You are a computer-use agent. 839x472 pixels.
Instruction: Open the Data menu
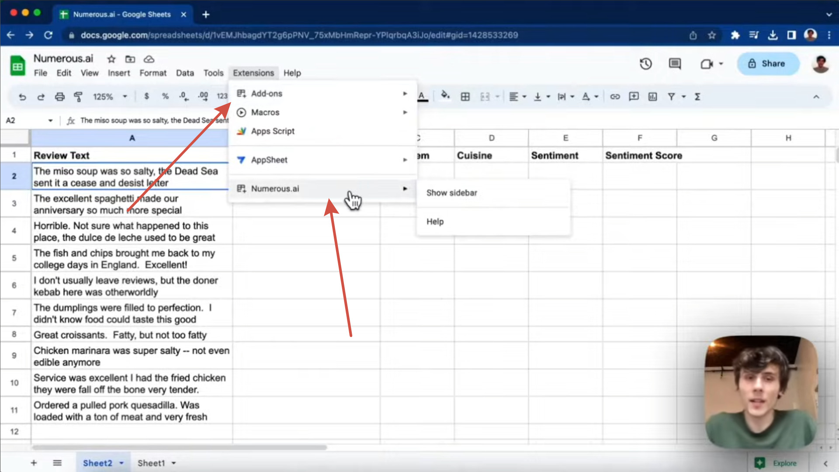coord(185,73)
